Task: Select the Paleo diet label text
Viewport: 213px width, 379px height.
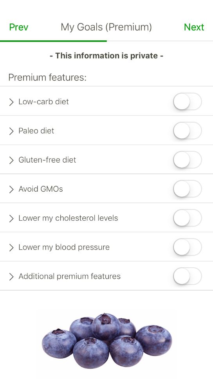Action: pyautogui.click(x=36, y=131)
